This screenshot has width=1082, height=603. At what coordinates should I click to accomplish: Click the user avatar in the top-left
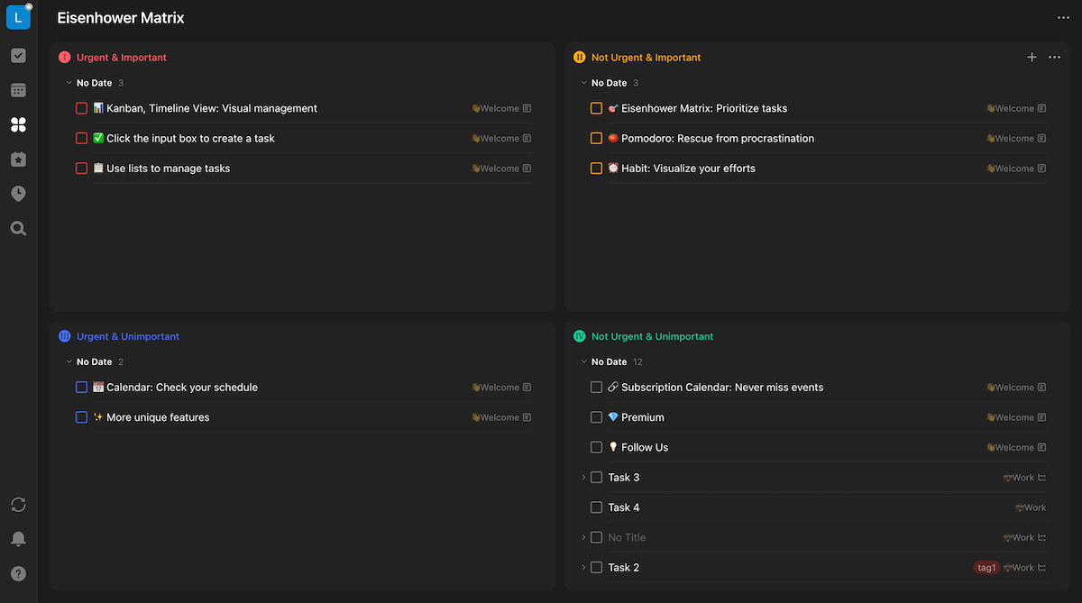click(x=18, y=17)
